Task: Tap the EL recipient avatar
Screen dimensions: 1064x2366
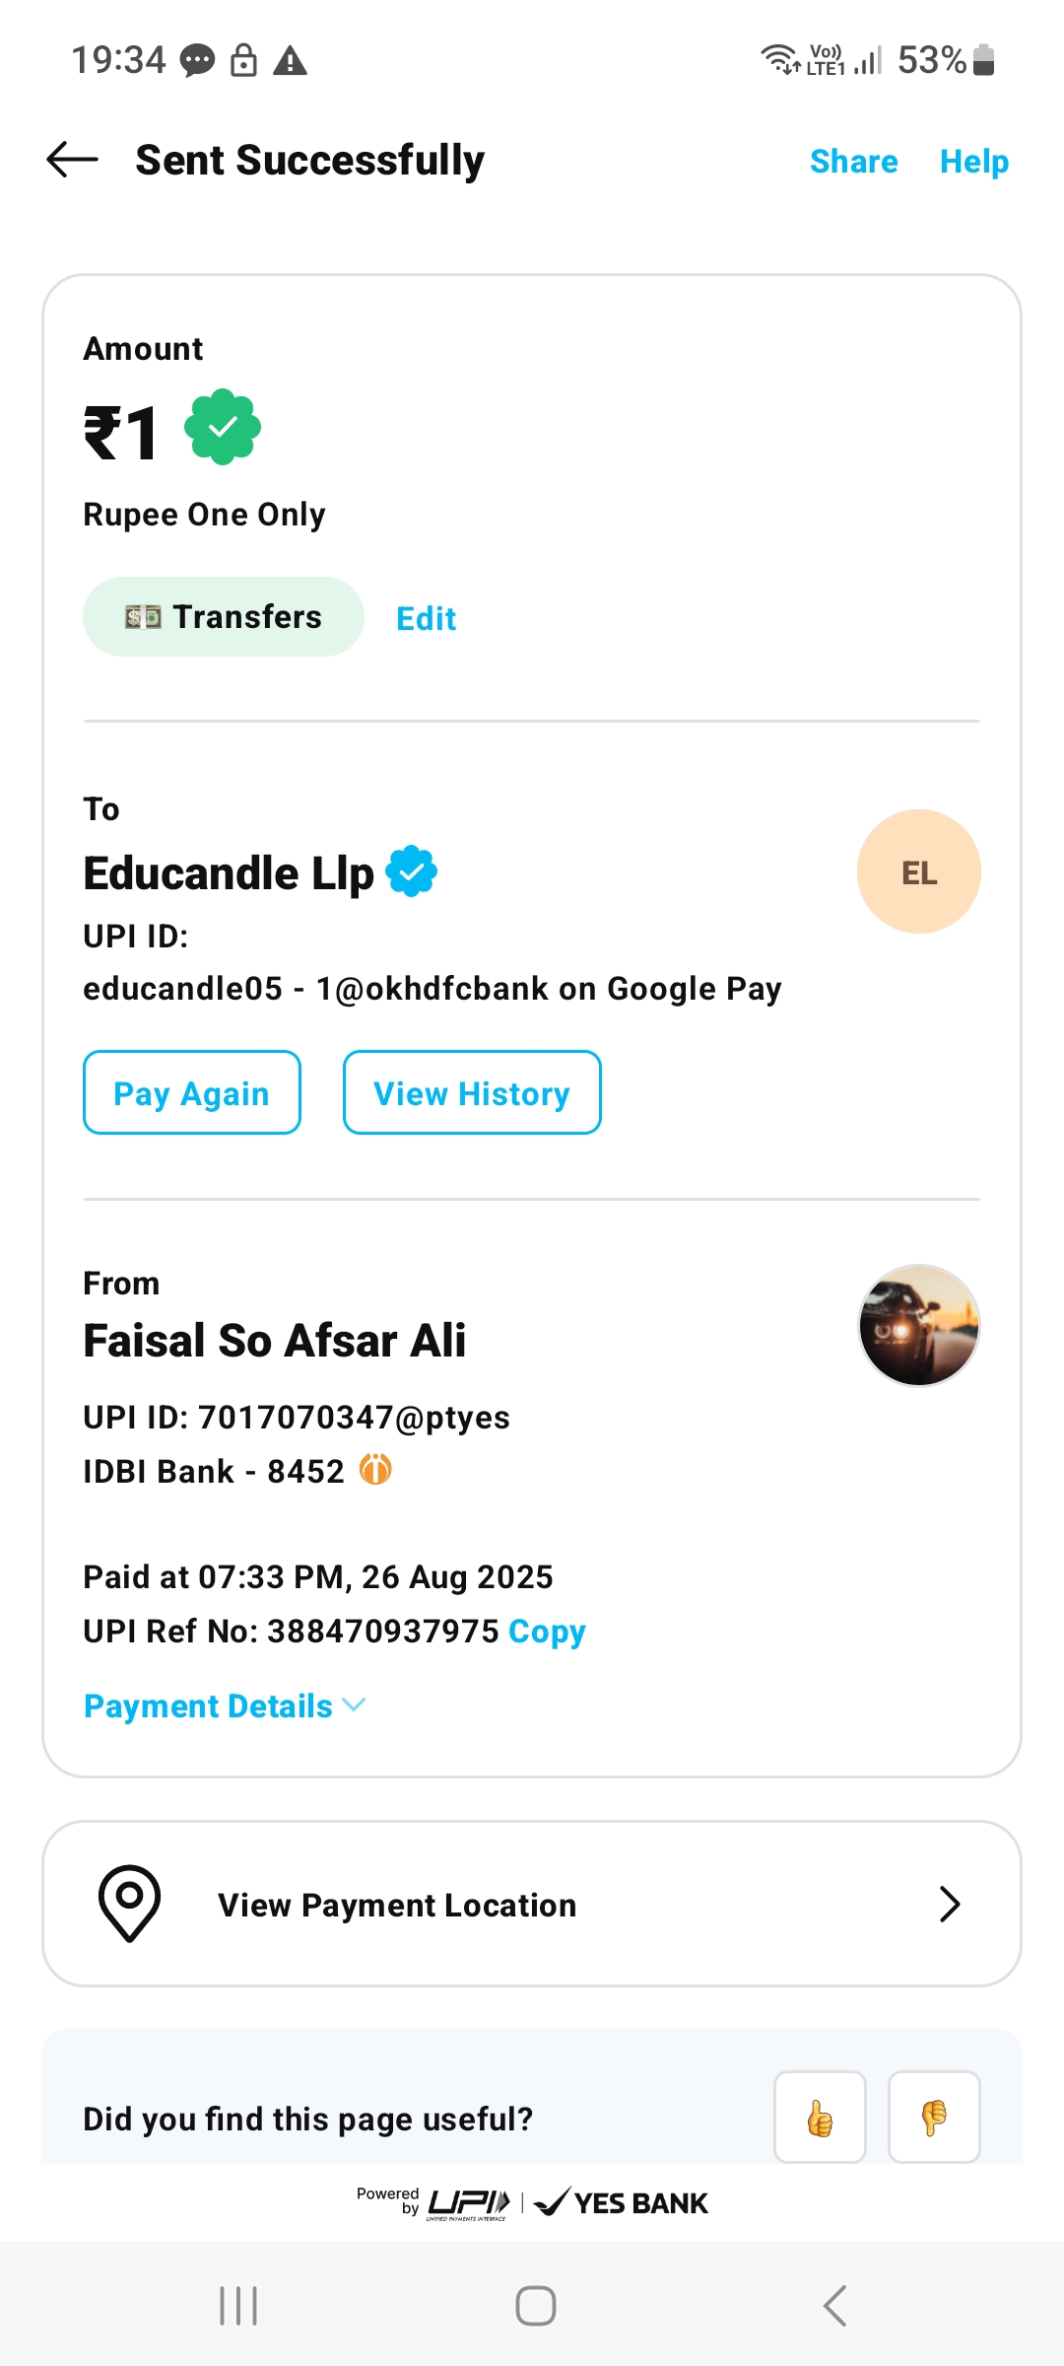Action: (x=918, y=872)
